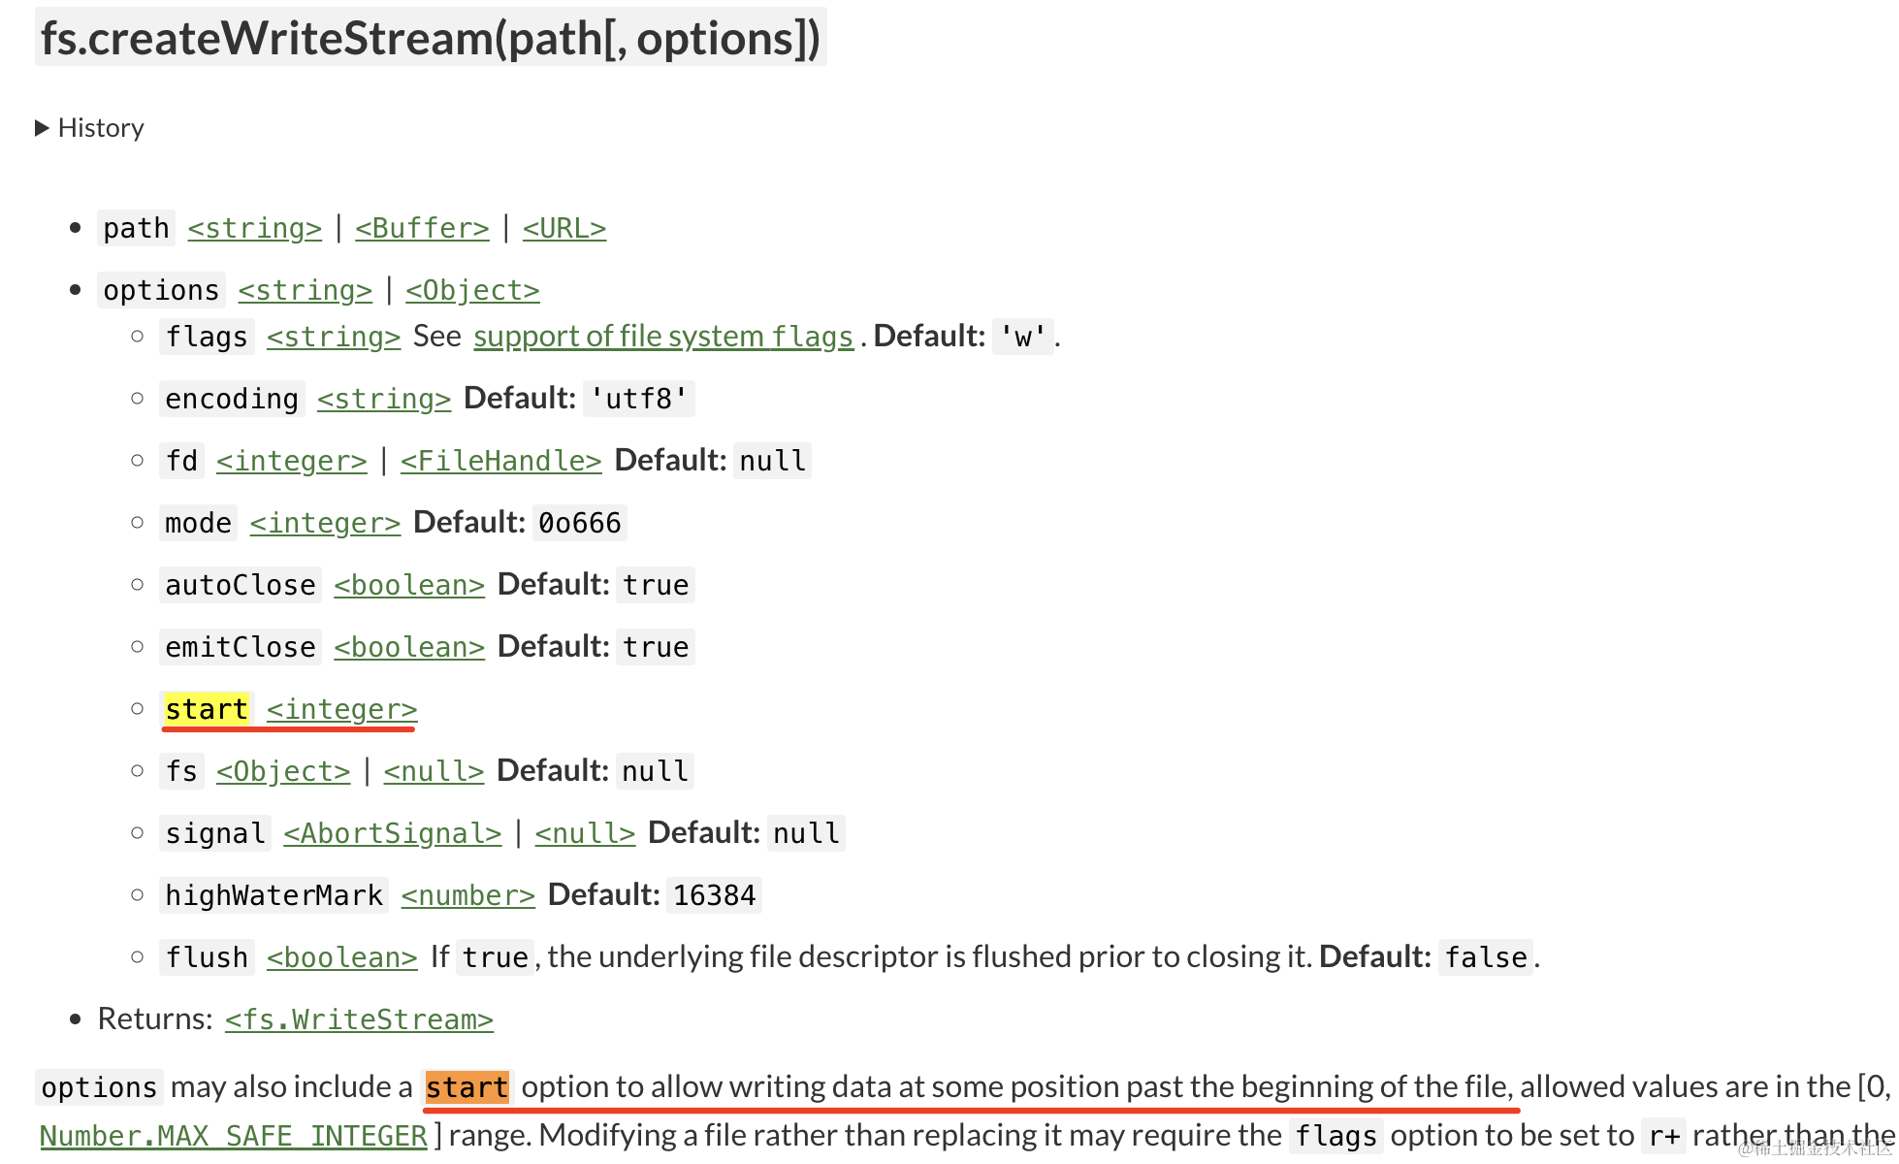The width and height of the screenshot is (1899, 1164).
Task: Click boolean type link next to emitClose
Action: pos(408,647)
